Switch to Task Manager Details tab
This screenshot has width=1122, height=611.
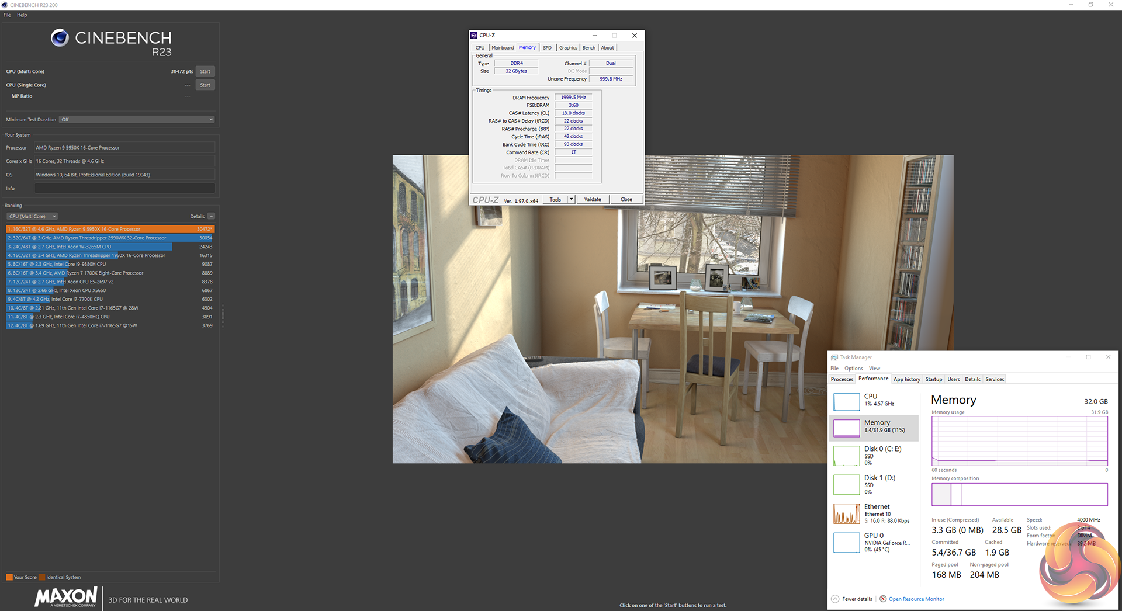[973, 379]
